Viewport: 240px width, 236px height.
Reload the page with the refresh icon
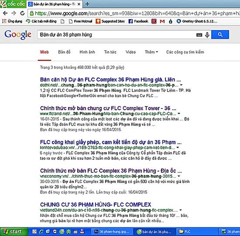(22, 13)
